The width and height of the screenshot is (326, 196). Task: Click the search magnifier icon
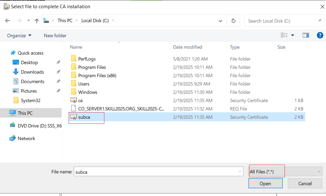pyautogui.click(x=320, y=21)
